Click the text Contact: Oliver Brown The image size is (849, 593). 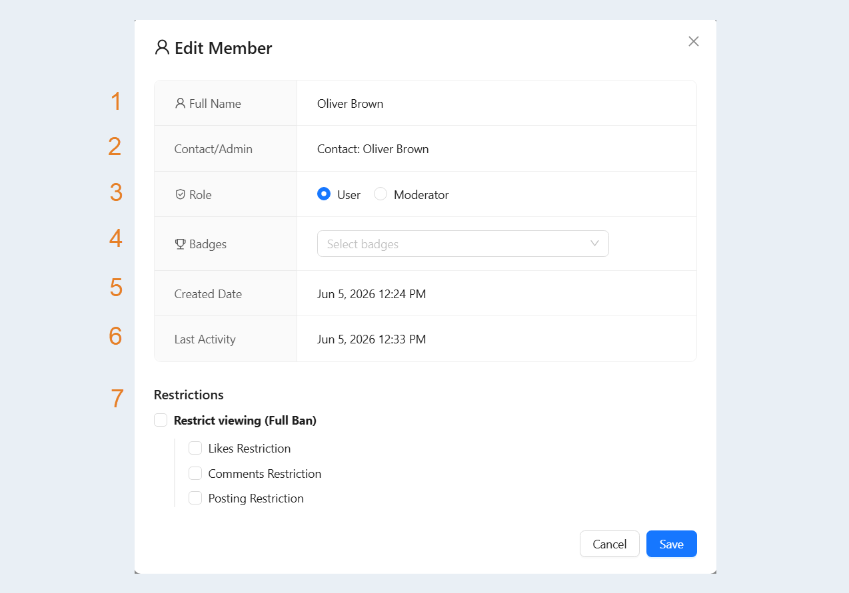pyautogui.click(x=373, y=148)
